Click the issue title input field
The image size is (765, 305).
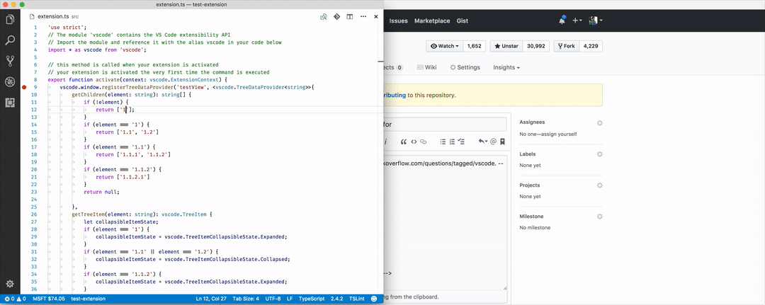coord(445,125)
